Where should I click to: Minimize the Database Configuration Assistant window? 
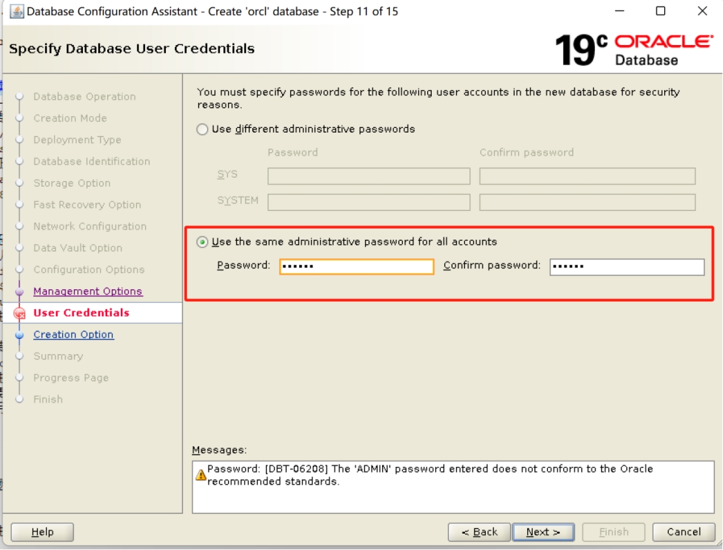point(619,10)
